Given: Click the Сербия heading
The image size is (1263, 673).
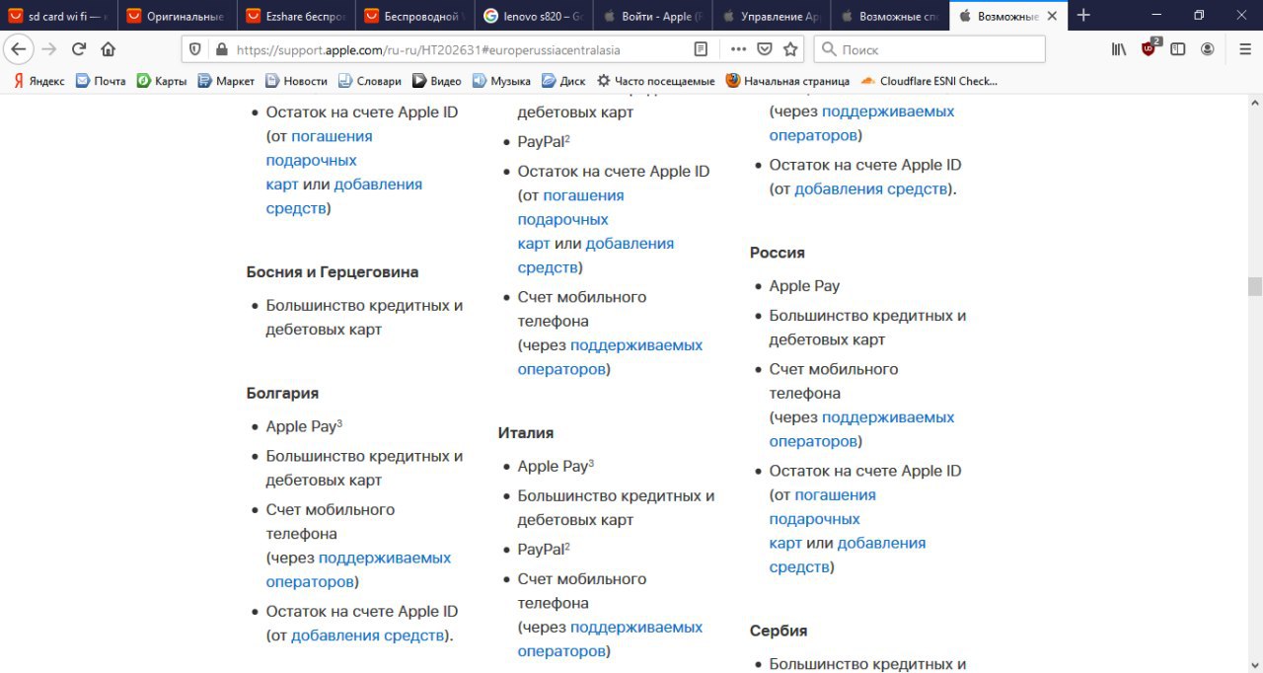Looking at the screenshot, I should tap(779, 631).
